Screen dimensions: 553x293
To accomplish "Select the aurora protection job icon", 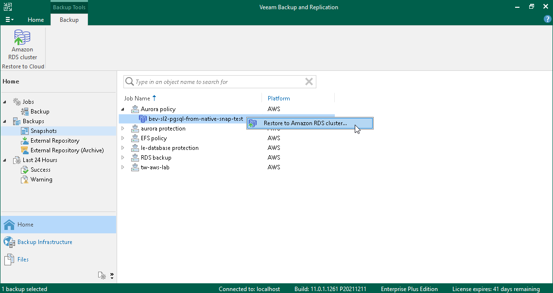I will [x=135, y=129].
